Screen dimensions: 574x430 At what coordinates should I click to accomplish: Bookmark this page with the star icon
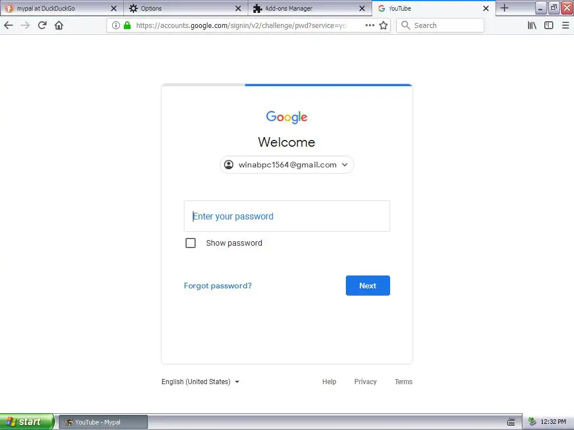(x=383, y=25)
